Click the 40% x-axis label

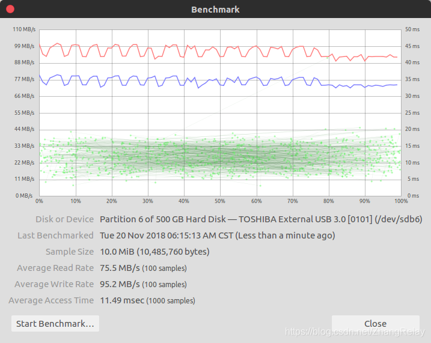[x=183, y=201]
